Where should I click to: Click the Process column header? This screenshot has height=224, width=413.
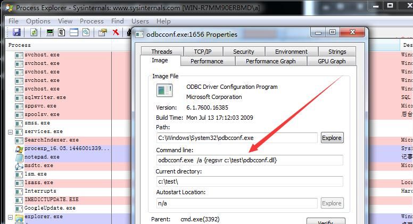tap(59, 45)
